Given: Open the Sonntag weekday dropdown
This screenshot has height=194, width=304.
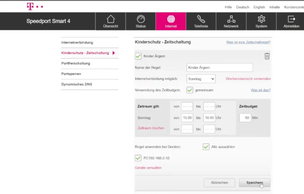Looking at the screenshot, I should click(201, 79).
